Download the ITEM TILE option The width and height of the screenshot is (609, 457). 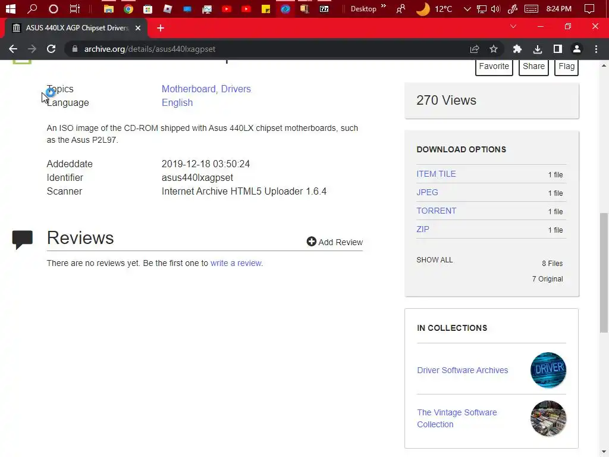436,174
